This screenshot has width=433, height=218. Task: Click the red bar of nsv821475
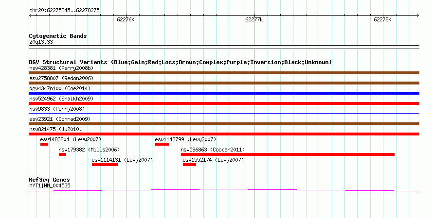pyautogui.click(x=224, y=134)
